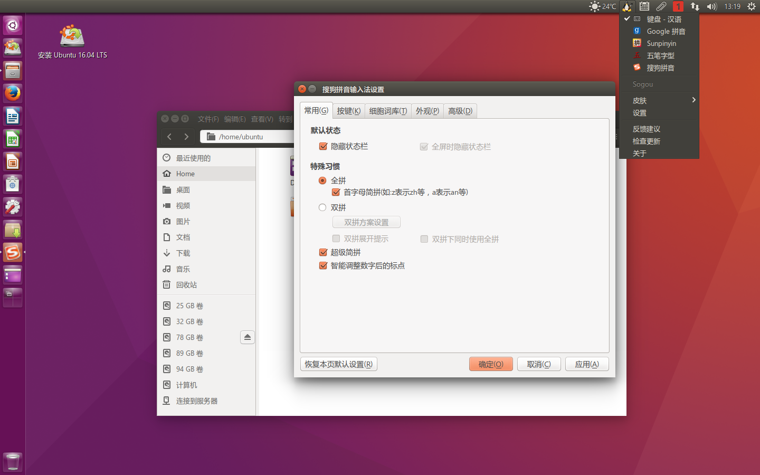Click the 双拼方案设置 button
Screen dimensions: 760x475
[366, 222]
